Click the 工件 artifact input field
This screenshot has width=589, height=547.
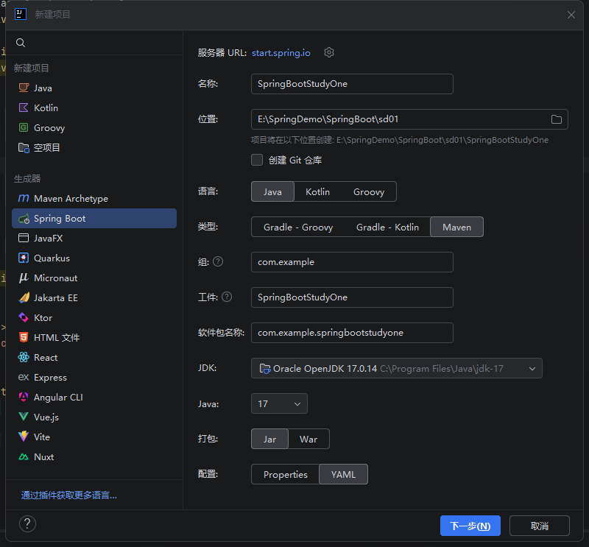coord(352,297)
